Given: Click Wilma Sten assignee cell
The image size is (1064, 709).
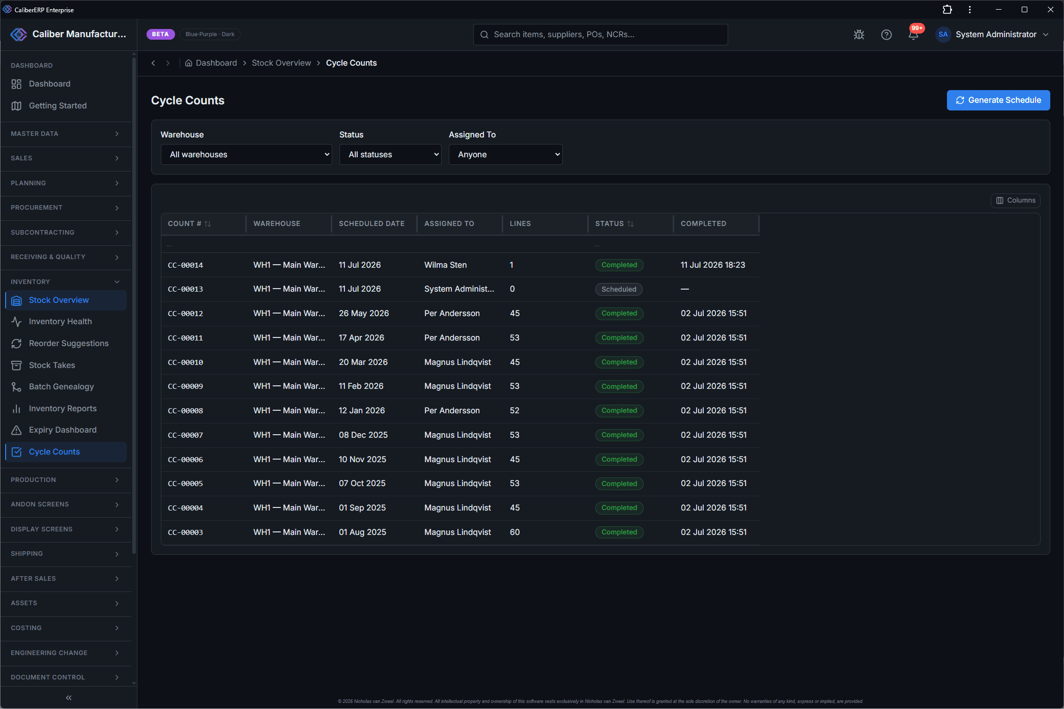Looking at the screenshot, I should pyautogui.click(x=445, y=265).
